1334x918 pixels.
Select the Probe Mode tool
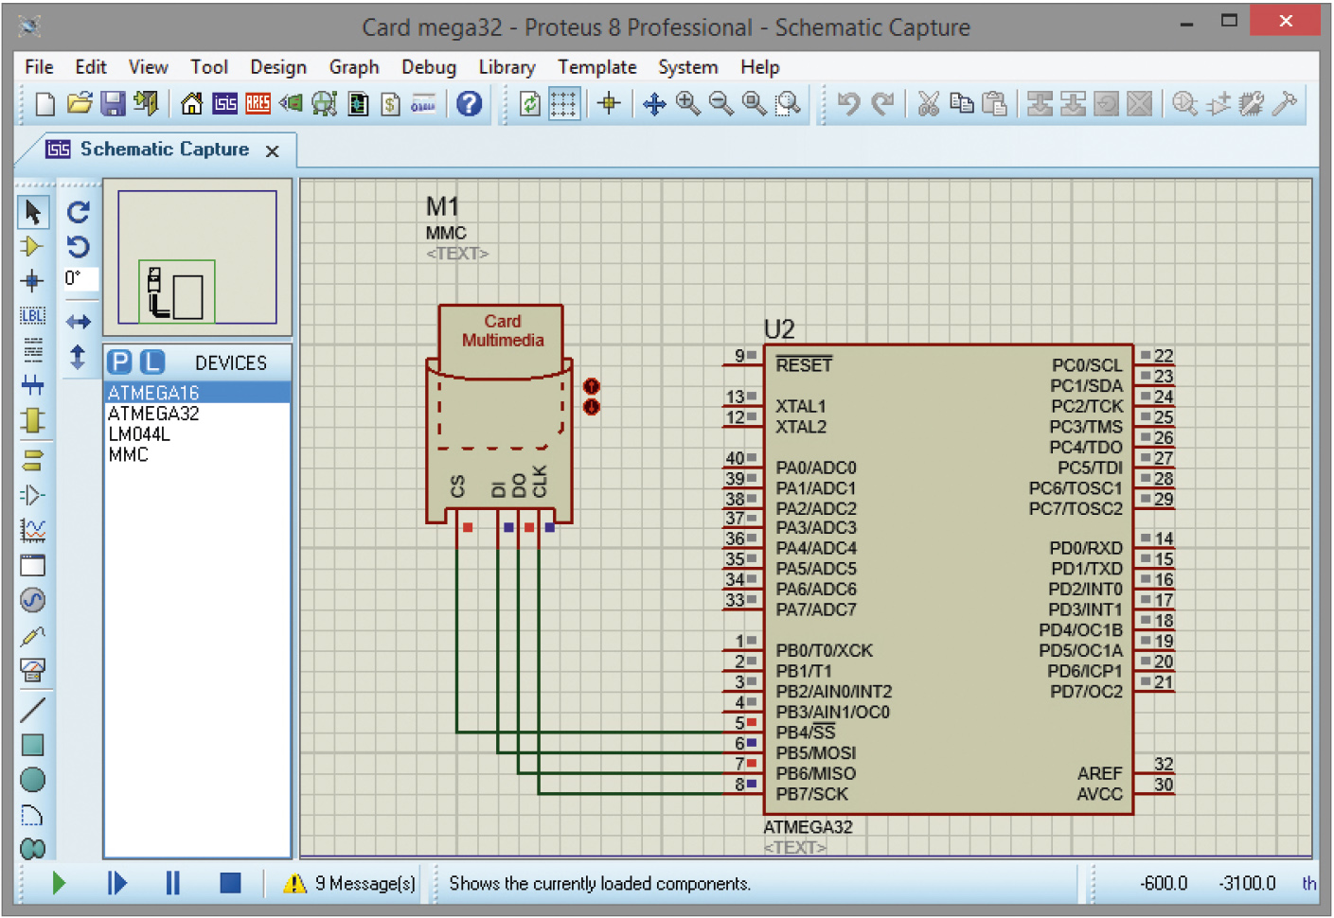(x=32, y=636)
